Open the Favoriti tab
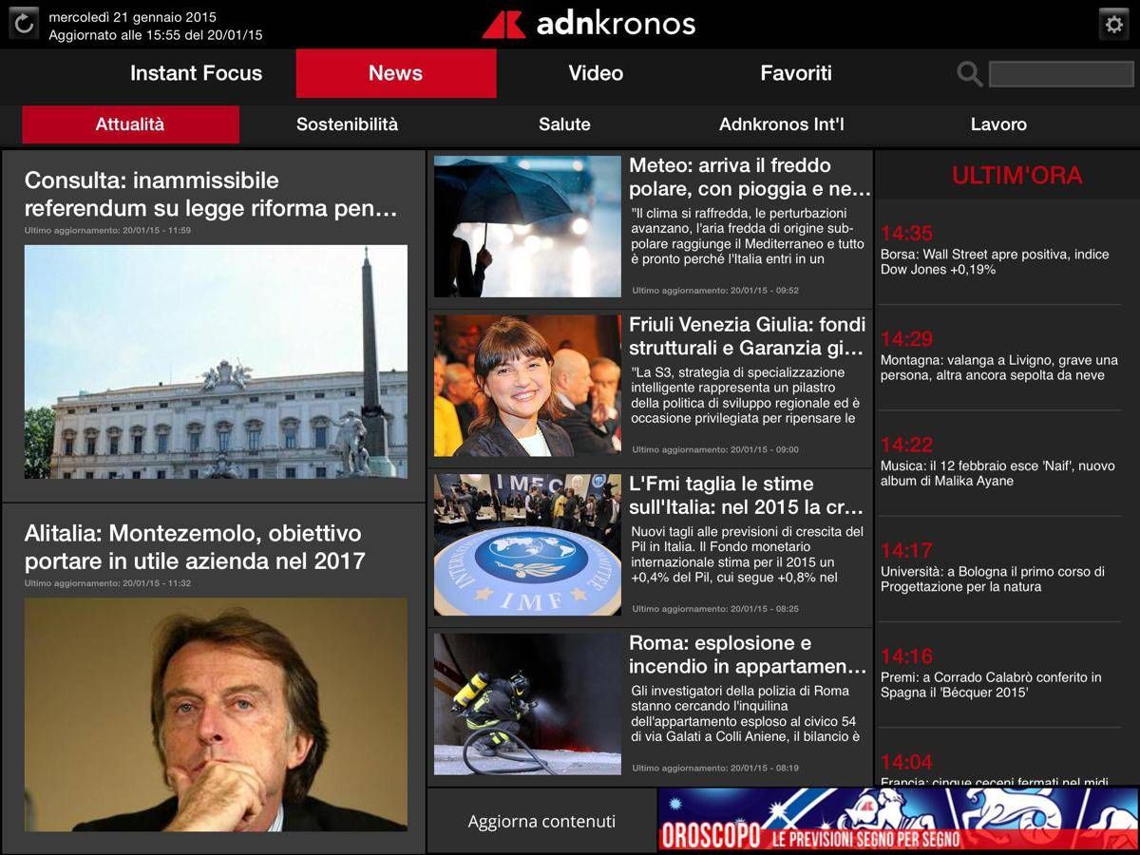Image resolution: width=1140 pixels, height=855 pixels. coord(796,73)
